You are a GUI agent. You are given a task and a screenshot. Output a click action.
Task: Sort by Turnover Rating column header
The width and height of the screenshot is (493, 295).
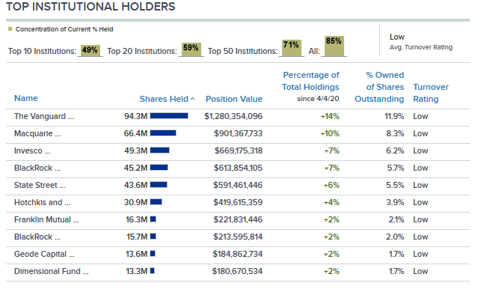click(431, 93)
